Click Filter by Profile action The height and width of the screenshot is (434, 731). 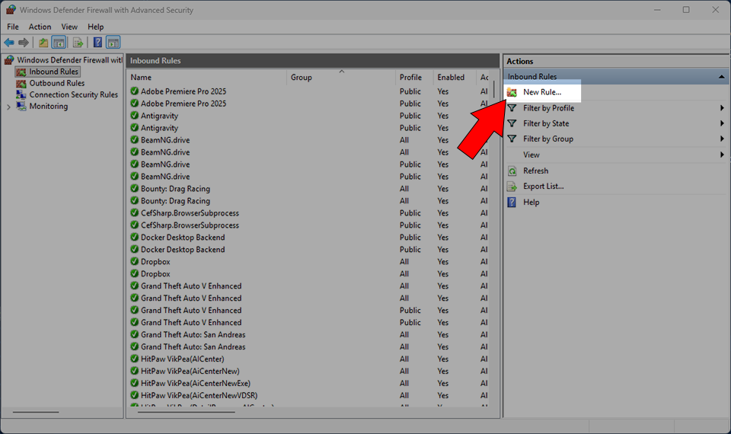(549, 108)
